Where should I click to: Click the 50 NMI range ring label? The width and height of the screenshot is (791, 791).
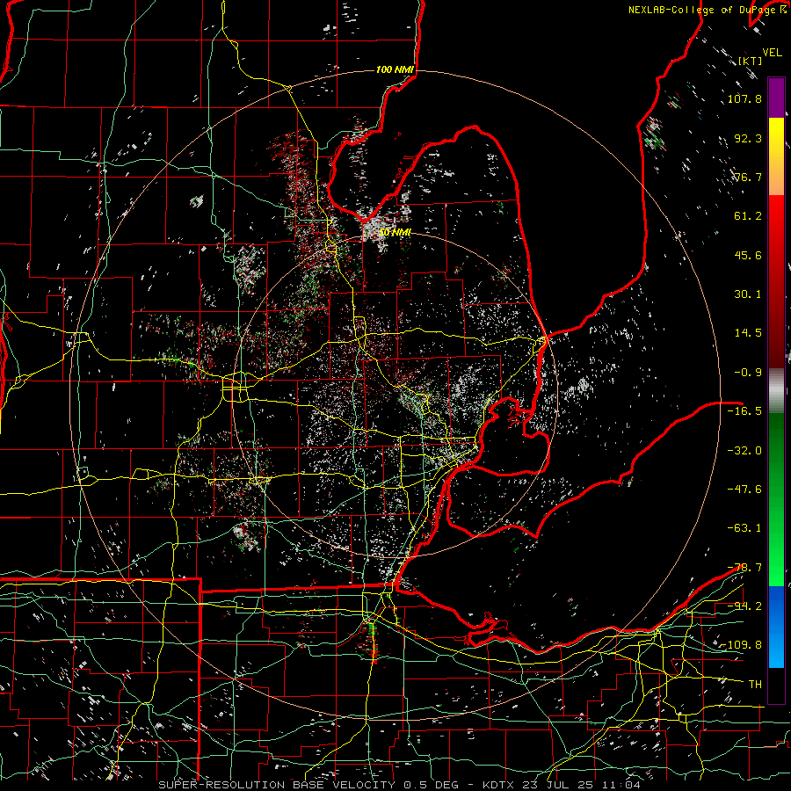(x=395, y=233)
